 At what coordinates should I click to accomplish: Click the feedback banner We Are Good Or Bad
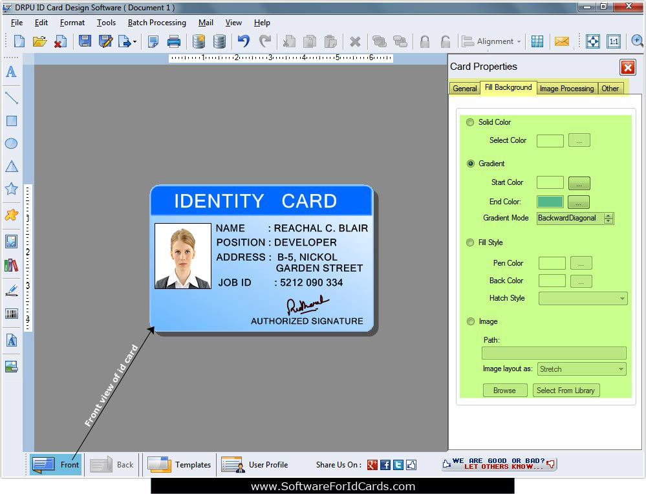coord(499,464)
